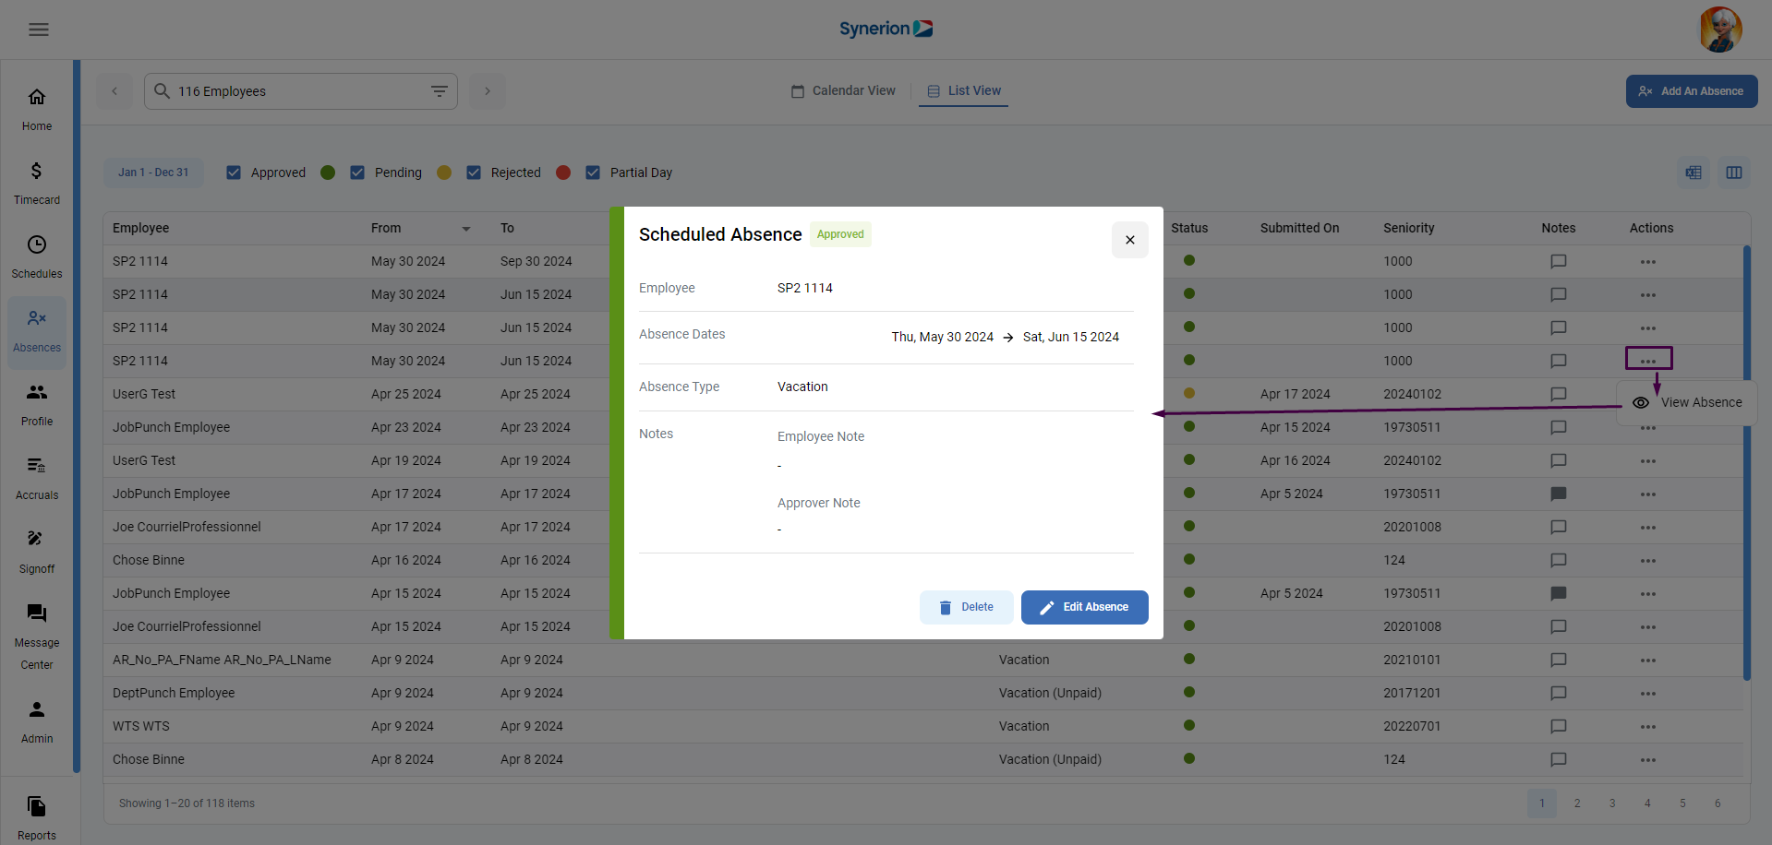This screenshot has width=1772, height=845.
Task: Go to page 3 of results
Action: 1612,803
